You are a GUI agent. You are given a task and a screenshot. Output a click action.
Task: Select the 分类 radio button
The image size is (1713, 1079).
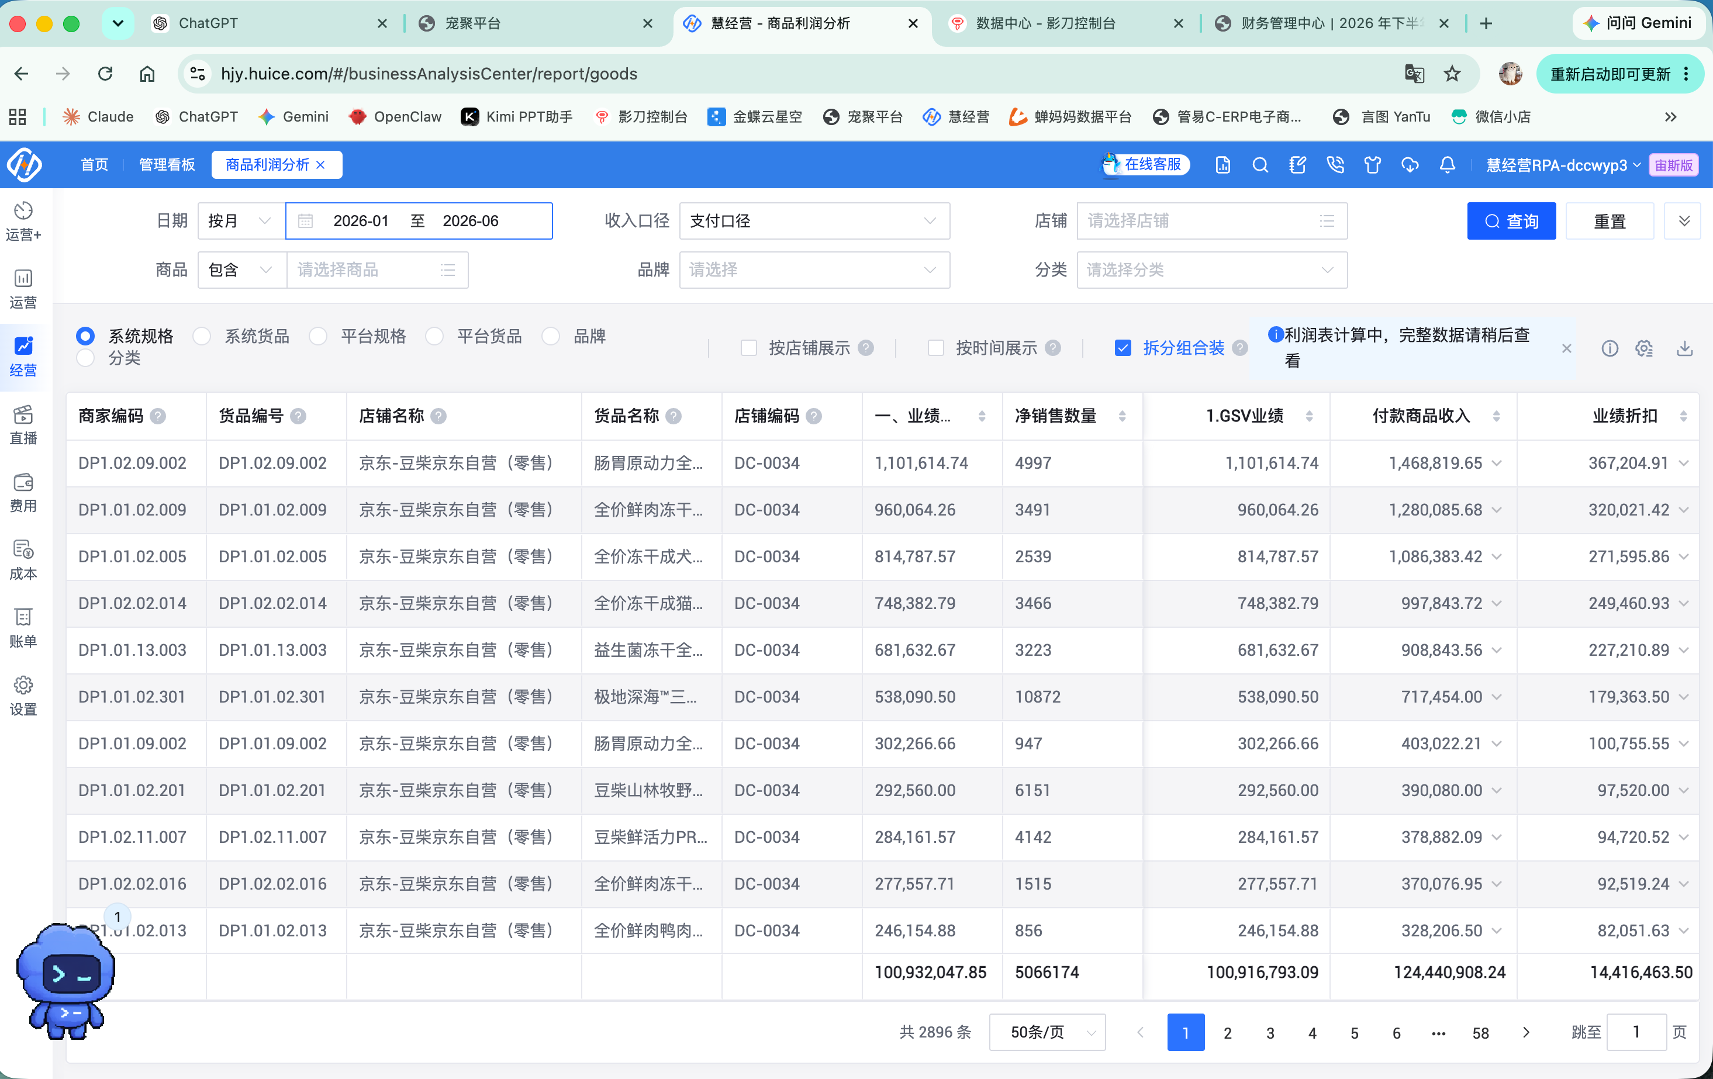pos(85,358)
